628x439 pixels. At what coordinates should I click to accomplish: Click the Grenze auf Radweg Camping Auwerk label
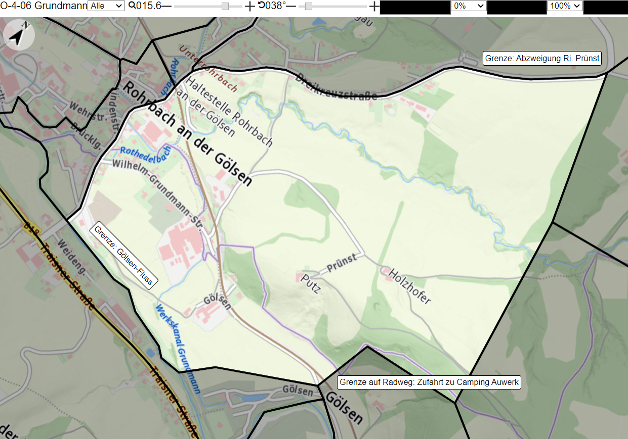coord(429,382)
